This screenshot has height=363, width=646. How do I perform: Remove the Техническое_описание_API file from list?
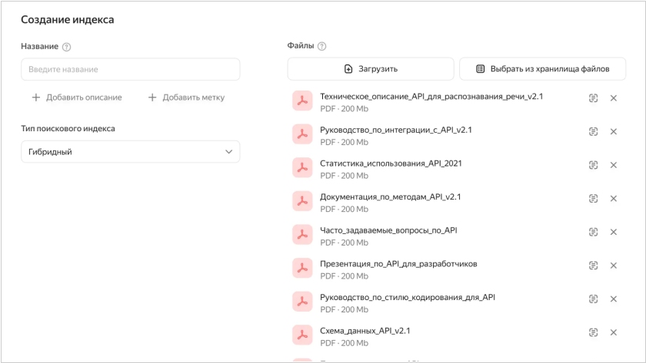click(x=614, y=98)
